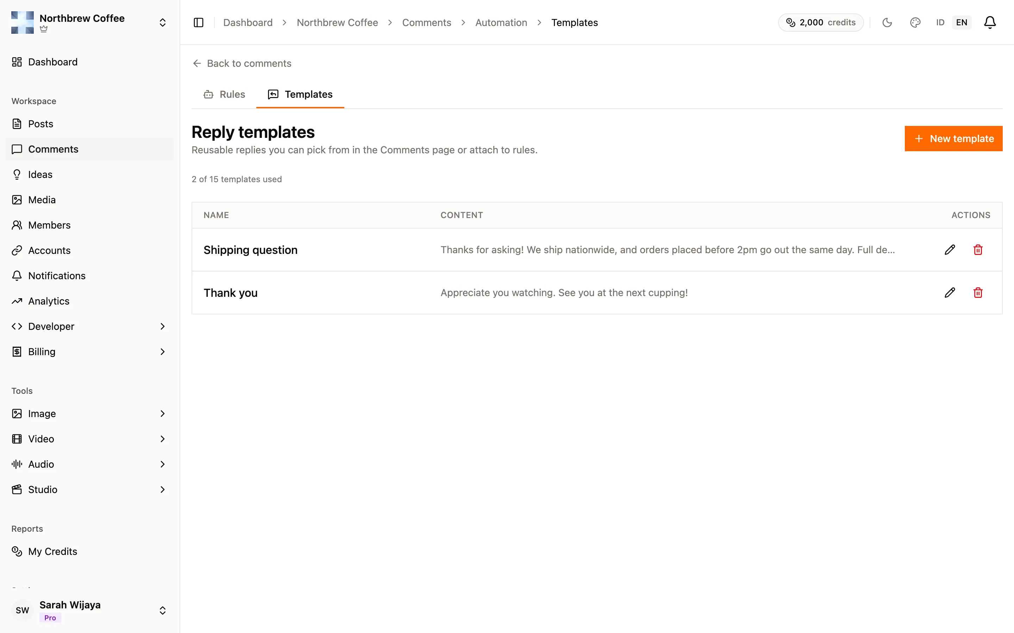Screen dimensions: 1014x633
Task: Open Dashboard breadcrumb link
Action: click(248, 23)
